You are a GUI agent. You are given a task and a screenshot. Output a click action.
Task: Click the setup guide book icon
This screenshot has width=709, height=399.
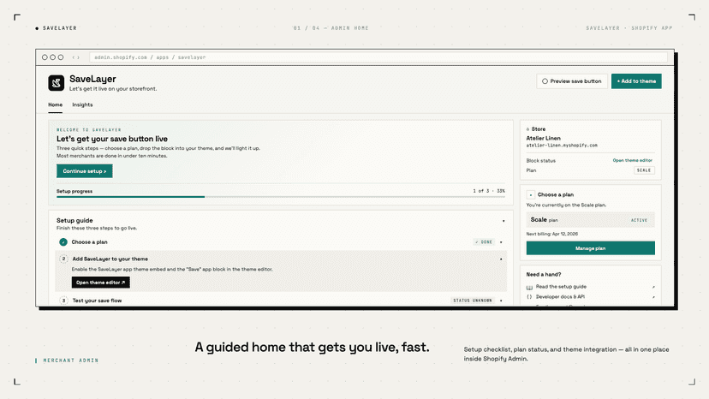coord(529,287)
